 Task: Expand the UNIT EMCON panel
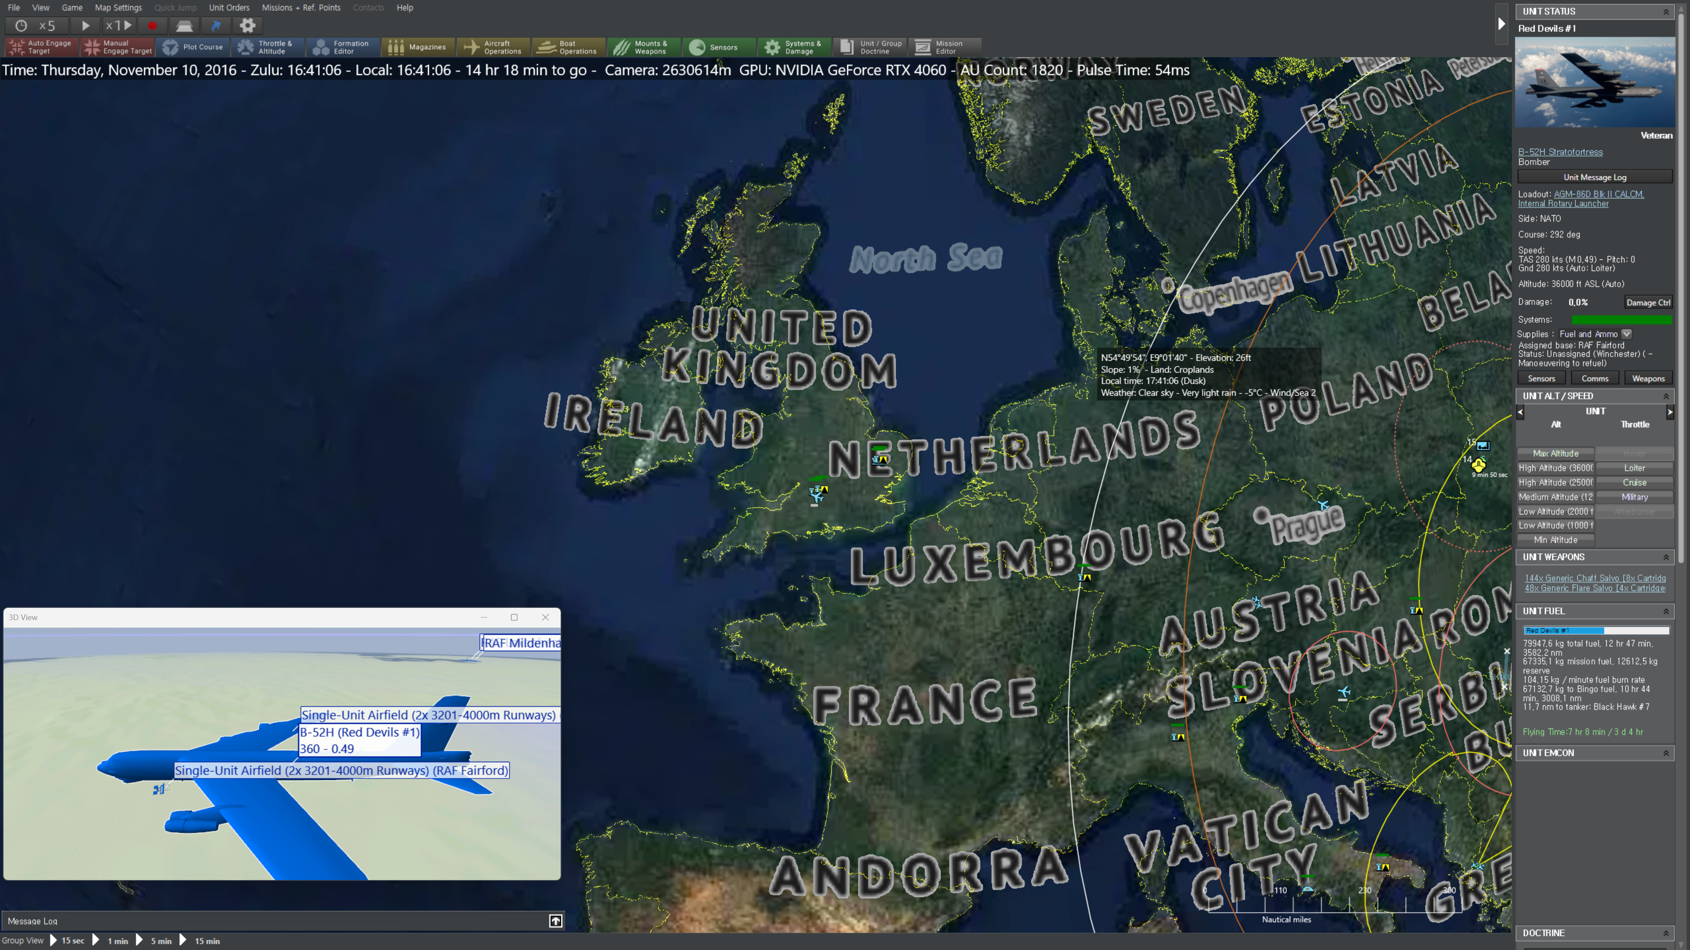(x=1666, y=753)
